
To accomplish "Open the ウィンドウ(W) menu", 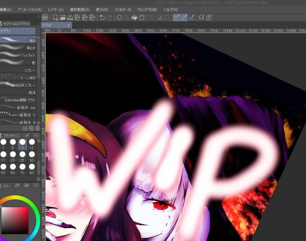I will point(147,9).
